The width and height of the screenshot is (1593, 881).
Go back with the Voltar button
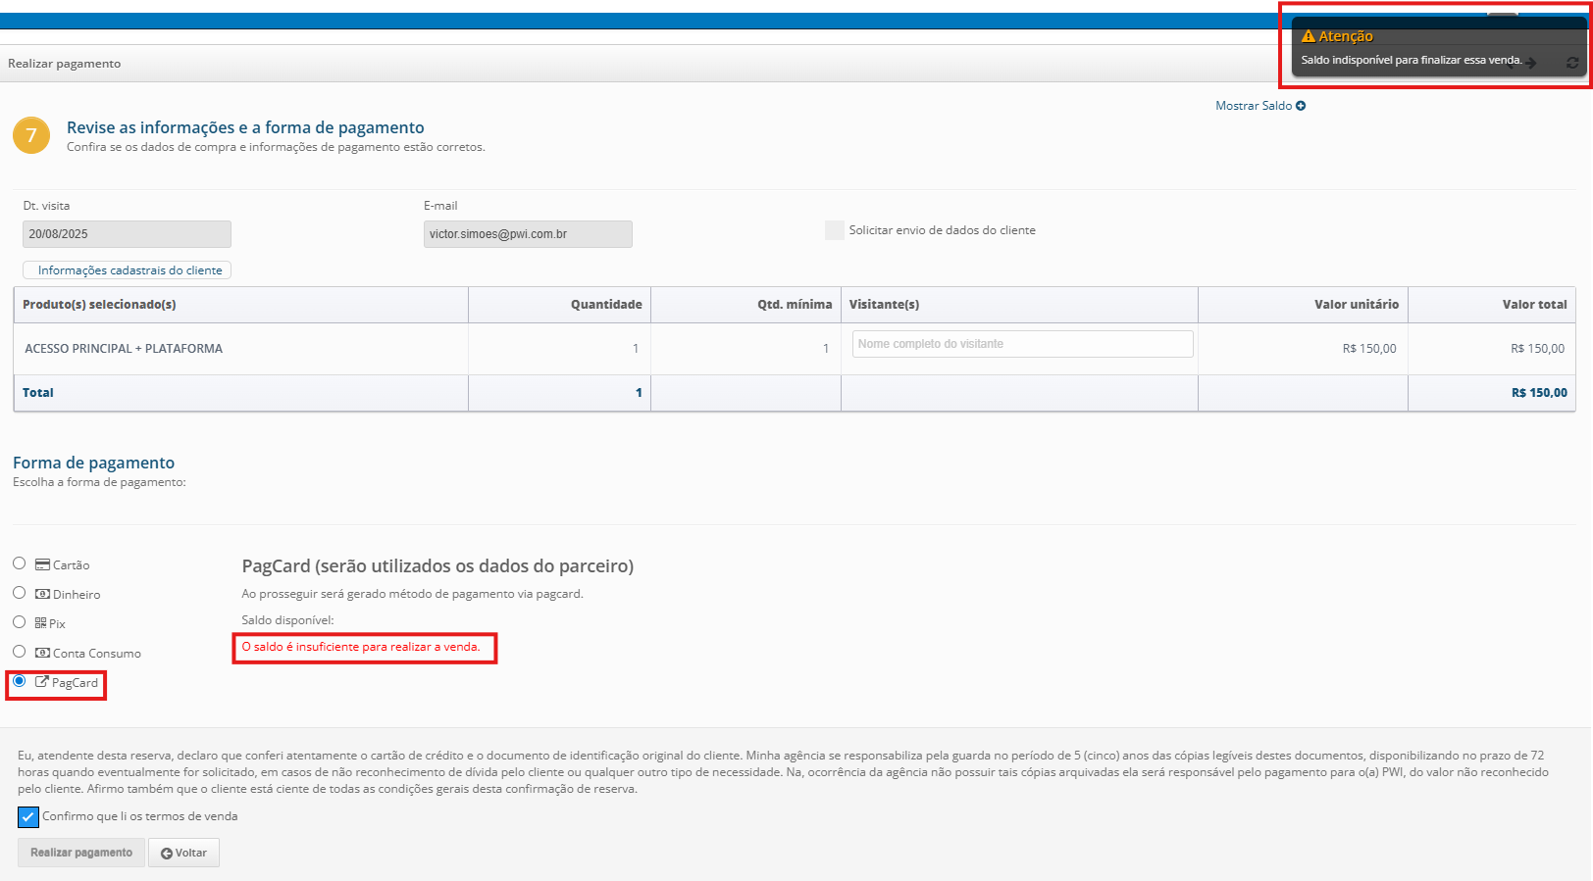point(183,853)
